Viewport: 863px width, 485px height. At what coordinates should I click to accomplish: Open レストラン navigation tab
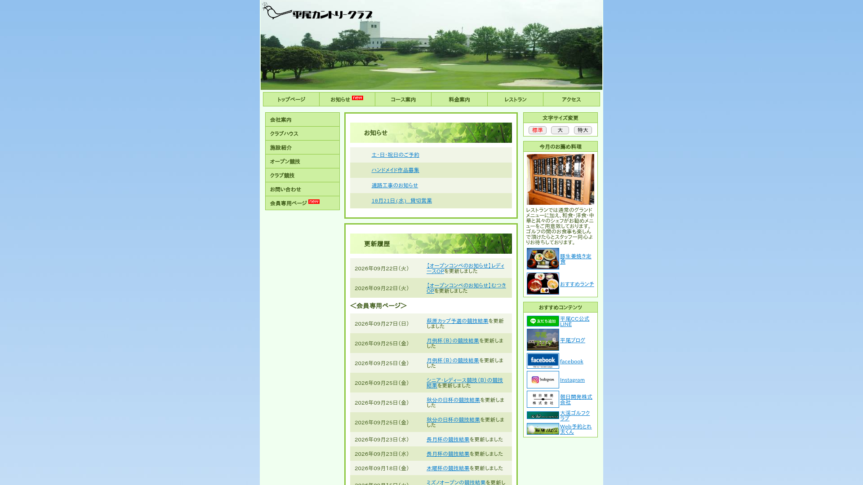515,99
